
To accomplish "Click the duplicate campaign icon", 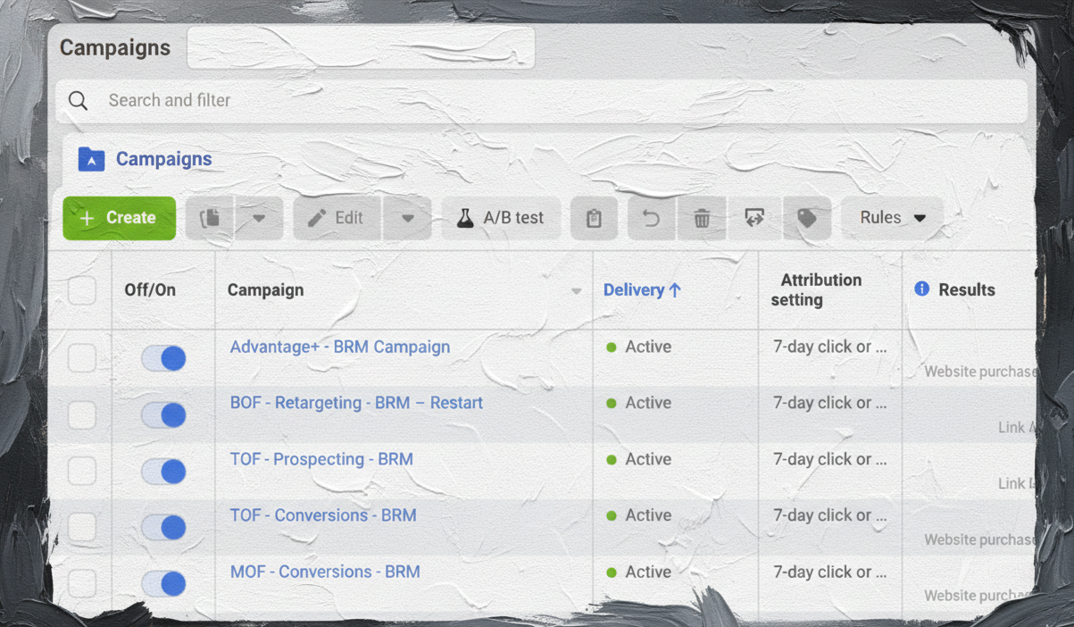I will 210,219.
